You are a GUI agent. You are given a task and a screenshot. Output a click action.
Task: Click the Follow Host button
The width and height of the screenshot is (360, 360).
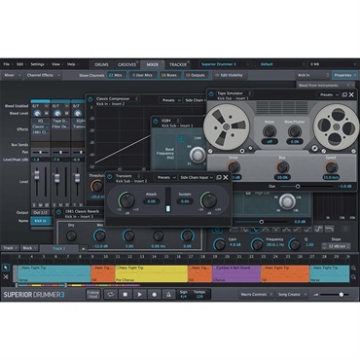[x=93, y=294]
